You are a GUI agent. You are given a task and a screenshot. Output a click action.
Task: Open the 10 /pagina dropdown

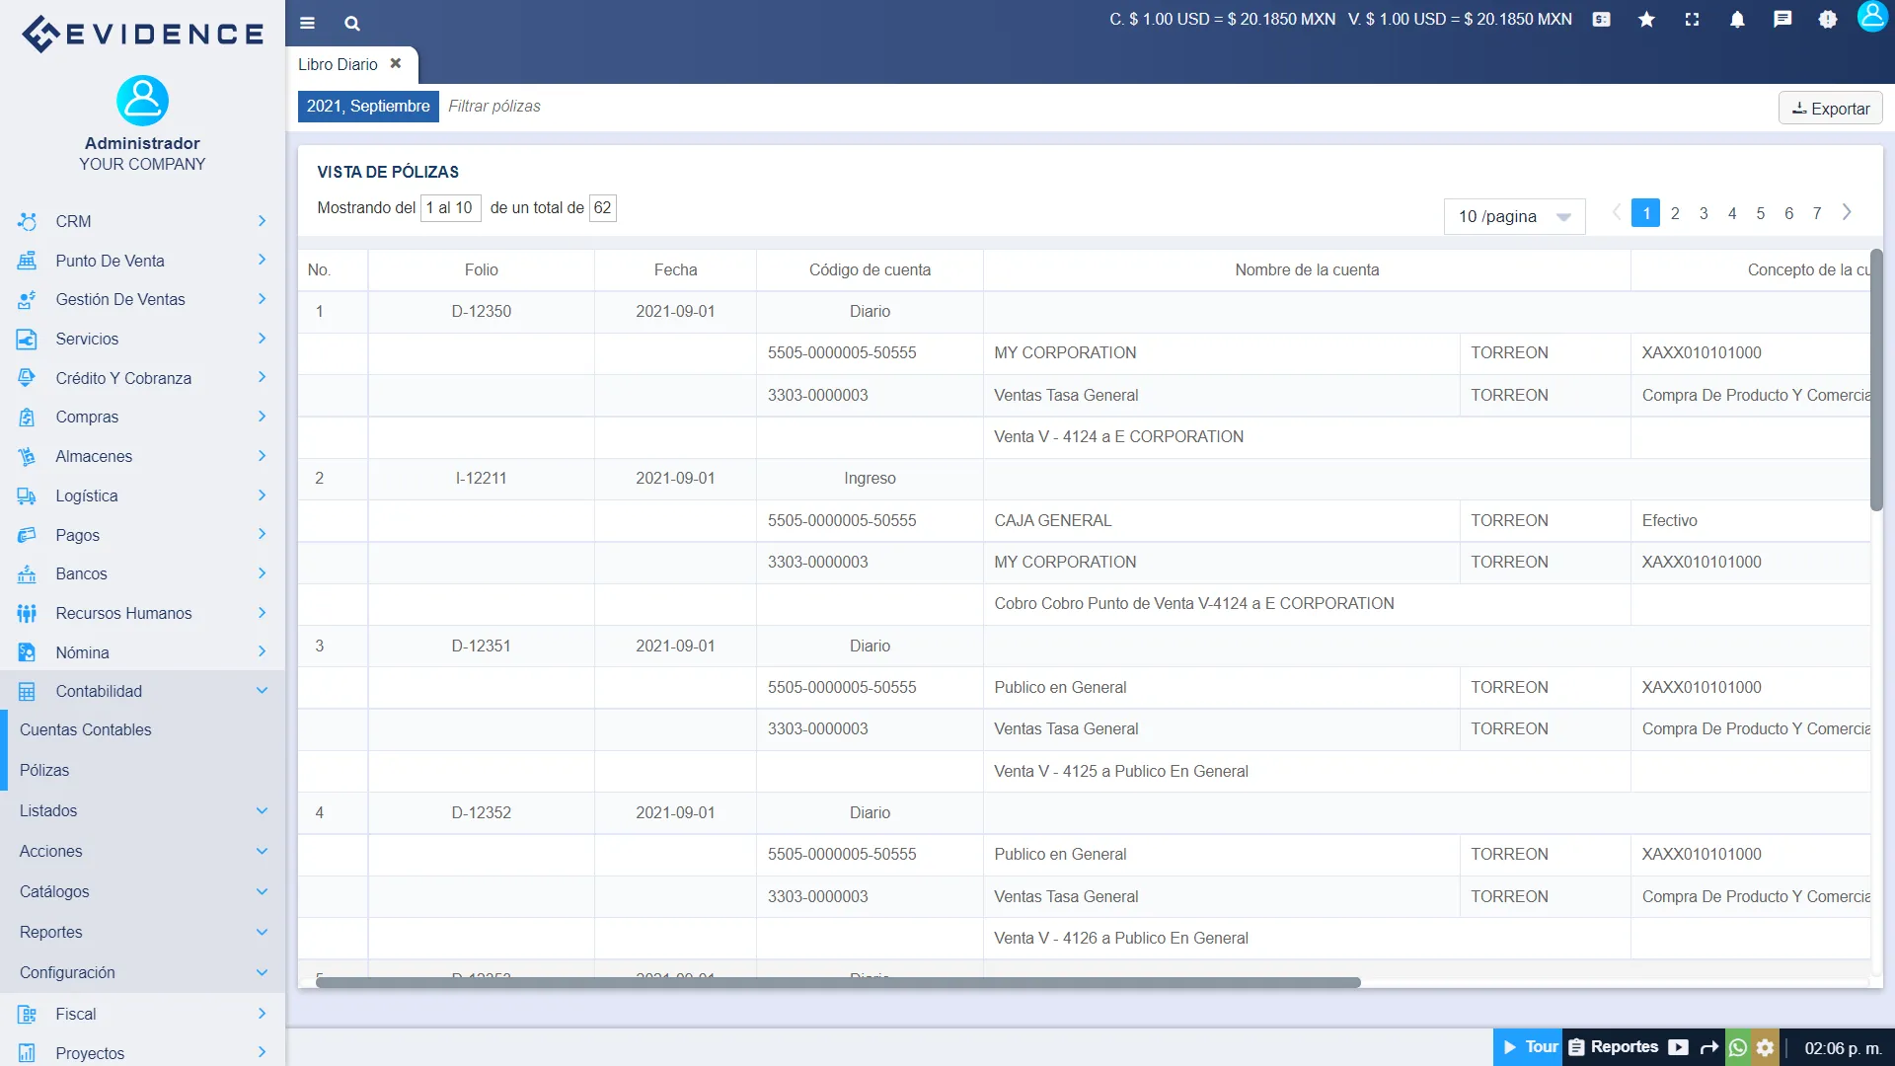(1514, 216)
